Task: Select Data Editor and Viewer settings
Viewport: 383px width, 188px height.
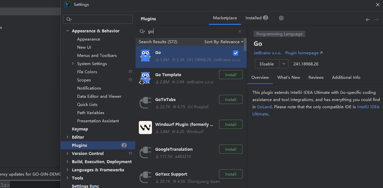Action: [x=99, y=96]
